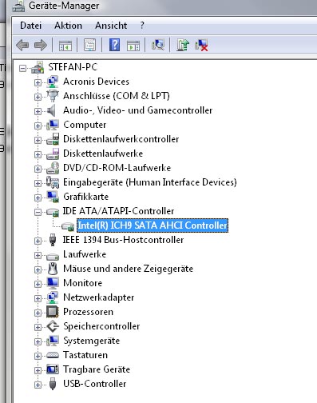Collapse the IDE ATA/ATAPI-Controller node
The width and height of the screenshot is (317, 403).
[38, 212]
